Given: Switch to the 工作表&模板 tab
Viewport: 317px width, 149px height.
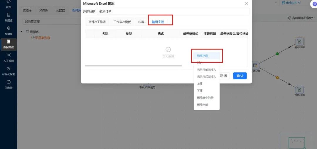Looking at the screenshot, I should (122, 22).
